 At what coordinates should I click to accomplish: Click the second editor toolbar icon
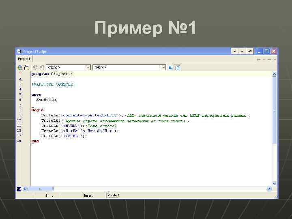[27, 67]
